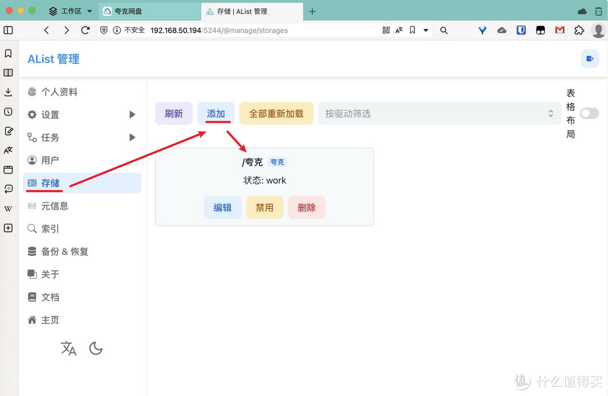Open the browser extensions puzzle icon
This screenshot has width=608, height=396.
(579, 30)
